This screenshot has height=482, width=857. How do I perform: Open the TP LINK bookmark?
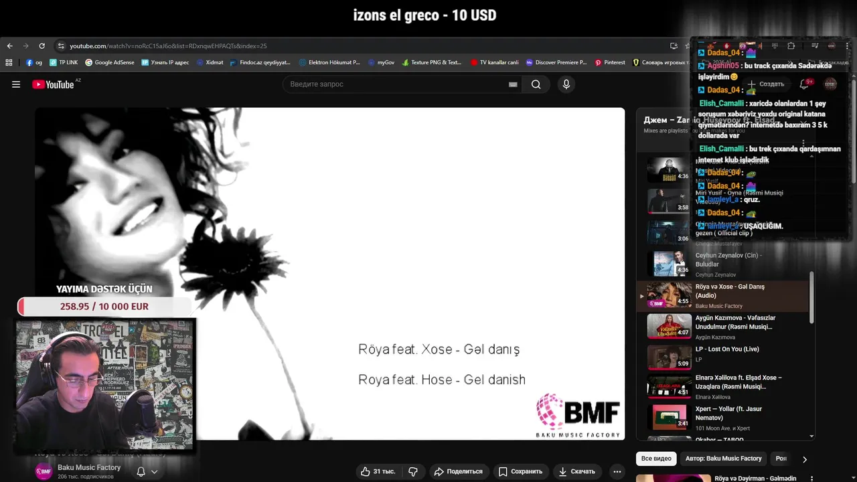[64, 62]
